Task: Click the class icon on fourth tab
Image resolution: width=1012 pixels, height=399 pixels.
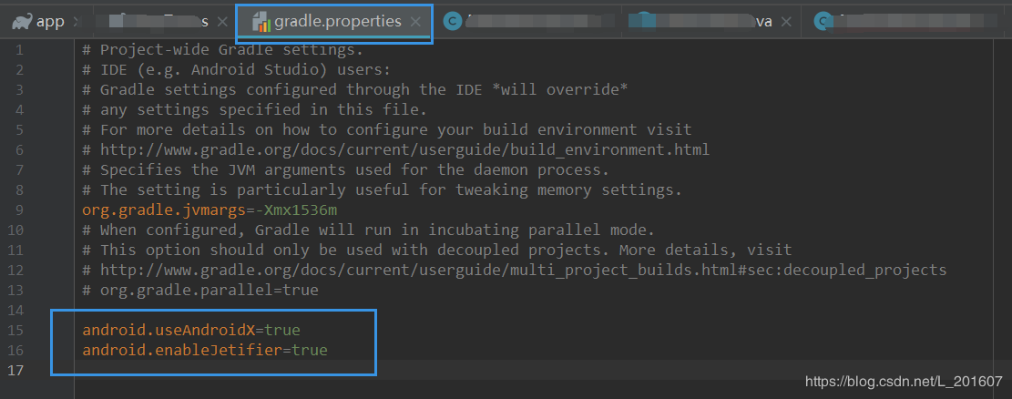Action: 452,22
